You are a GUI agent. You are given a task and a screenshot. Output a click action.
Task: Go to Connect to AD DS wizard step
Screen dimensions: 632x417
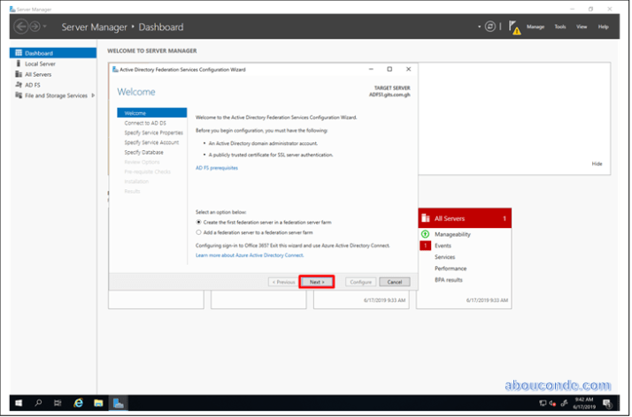pyautogui.click(x=145, y=123)
